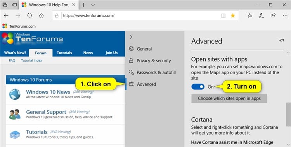The image size is (291, 147).
Task: Open Reading view book icon
Action: tap(223, 15)
